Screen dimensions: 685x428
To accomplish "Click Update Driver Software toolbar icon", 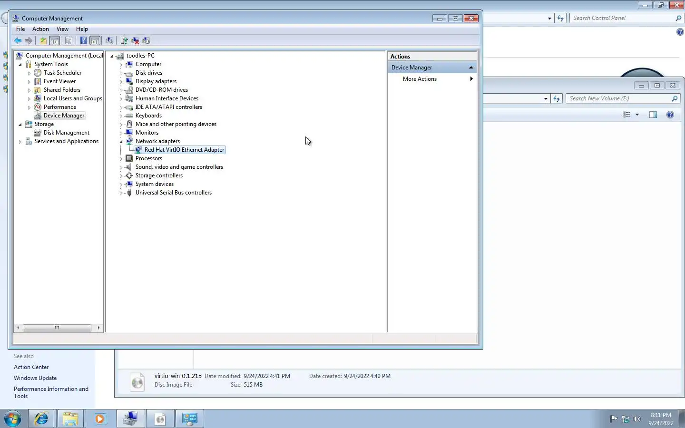I will tap(124, 41).
